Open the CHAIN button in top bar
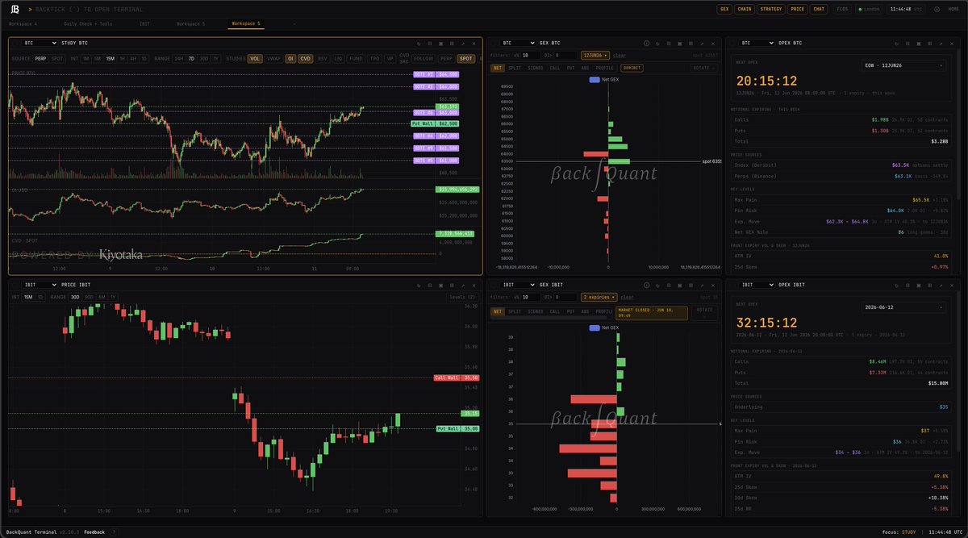Viewport: 968px width, 538px height. pos(745,9)
